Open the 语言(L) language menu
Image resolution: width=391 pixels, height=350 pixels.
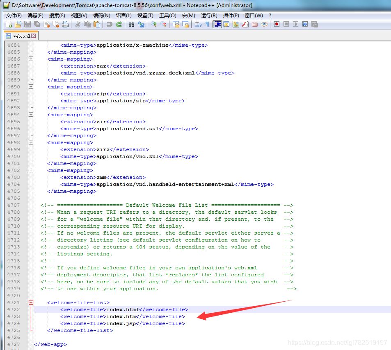pos(123,15)
